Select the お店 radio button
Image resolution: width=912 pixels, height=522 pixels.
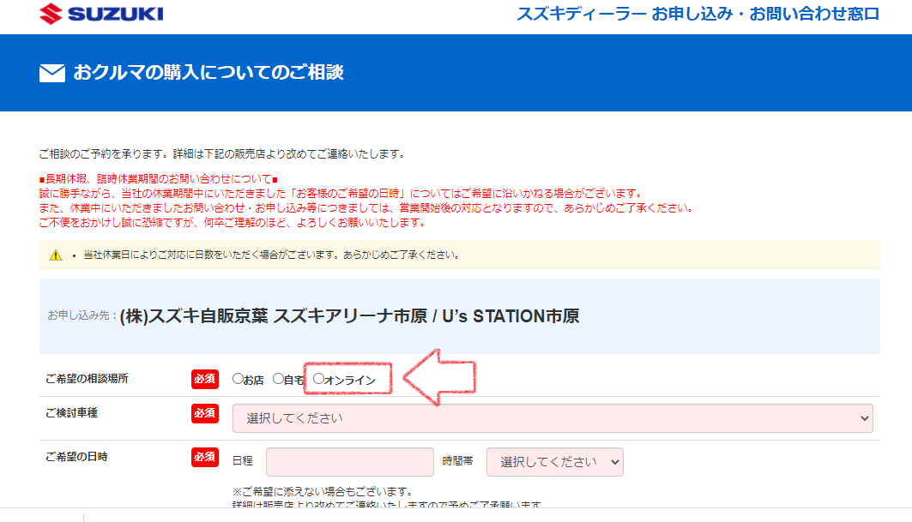pyautogui.click(x=238, y=379)
